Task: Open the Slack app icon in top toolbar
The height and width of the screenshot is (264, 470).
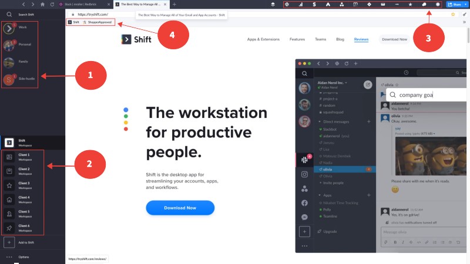Action: point(287,5)
